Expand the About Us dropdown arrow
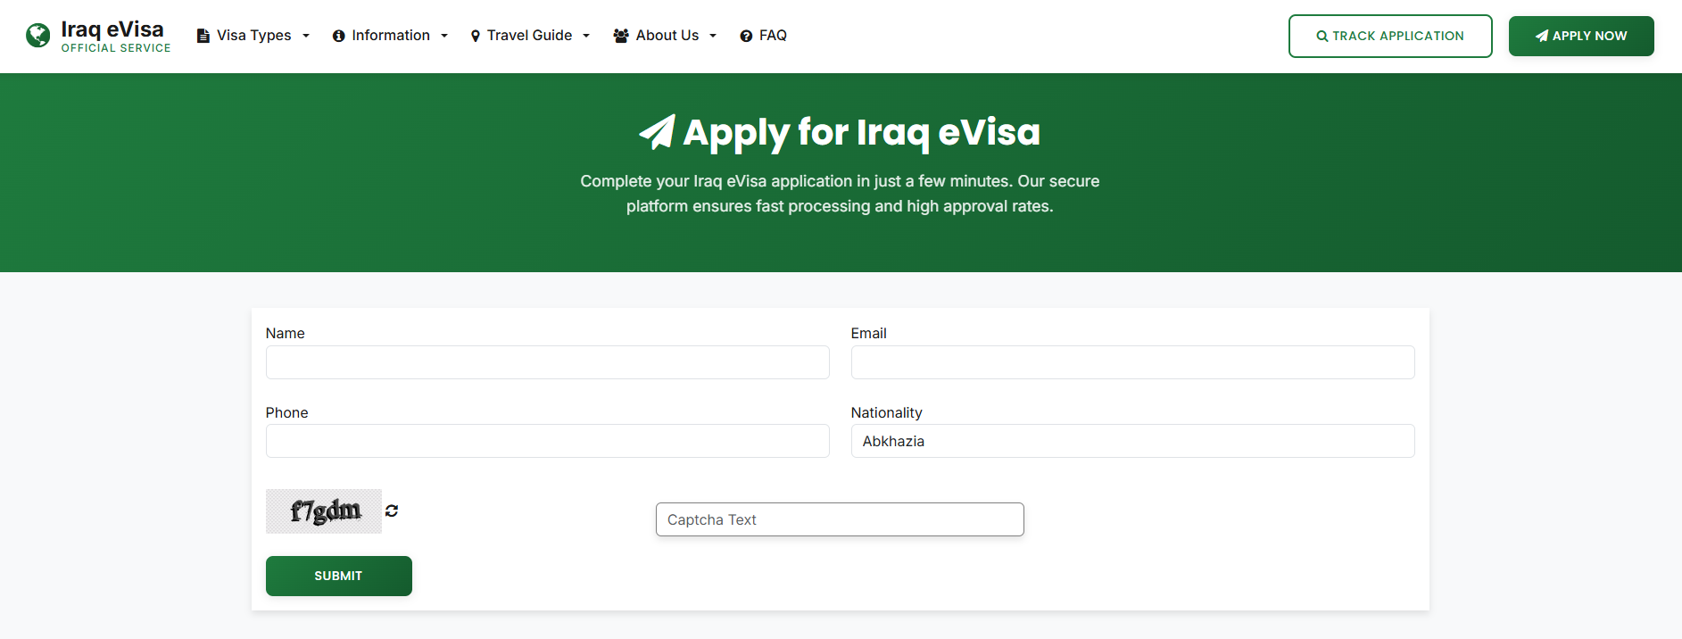Image resolution: width=1682 pixels, height=639 pixels. coord(713,36)
